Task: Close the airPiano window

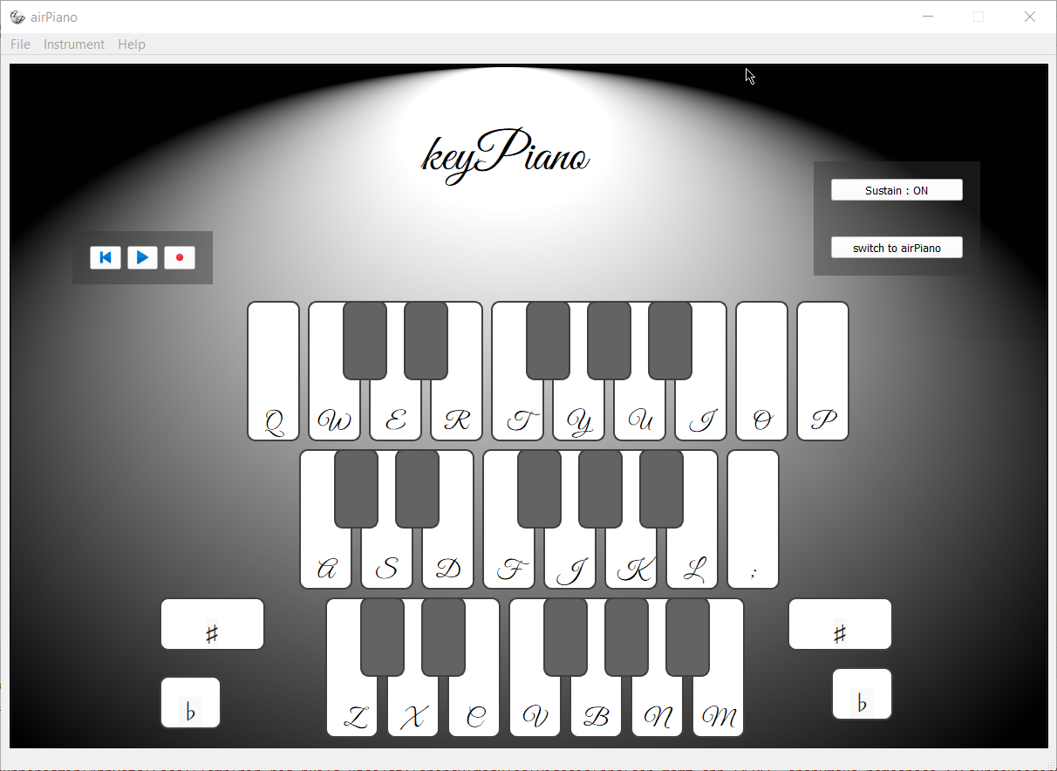Action: [1029, 17]
